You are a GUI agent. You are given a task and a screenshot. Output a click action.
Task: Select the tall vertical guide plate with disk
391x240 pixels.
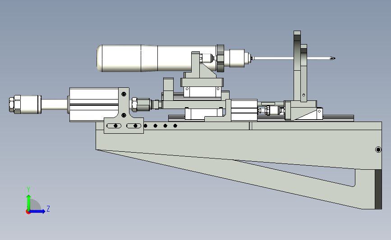[x=297, y=66]
